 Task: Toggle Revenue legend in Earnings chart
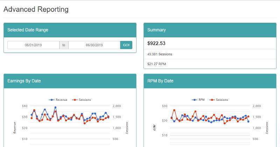coord(58,100)
